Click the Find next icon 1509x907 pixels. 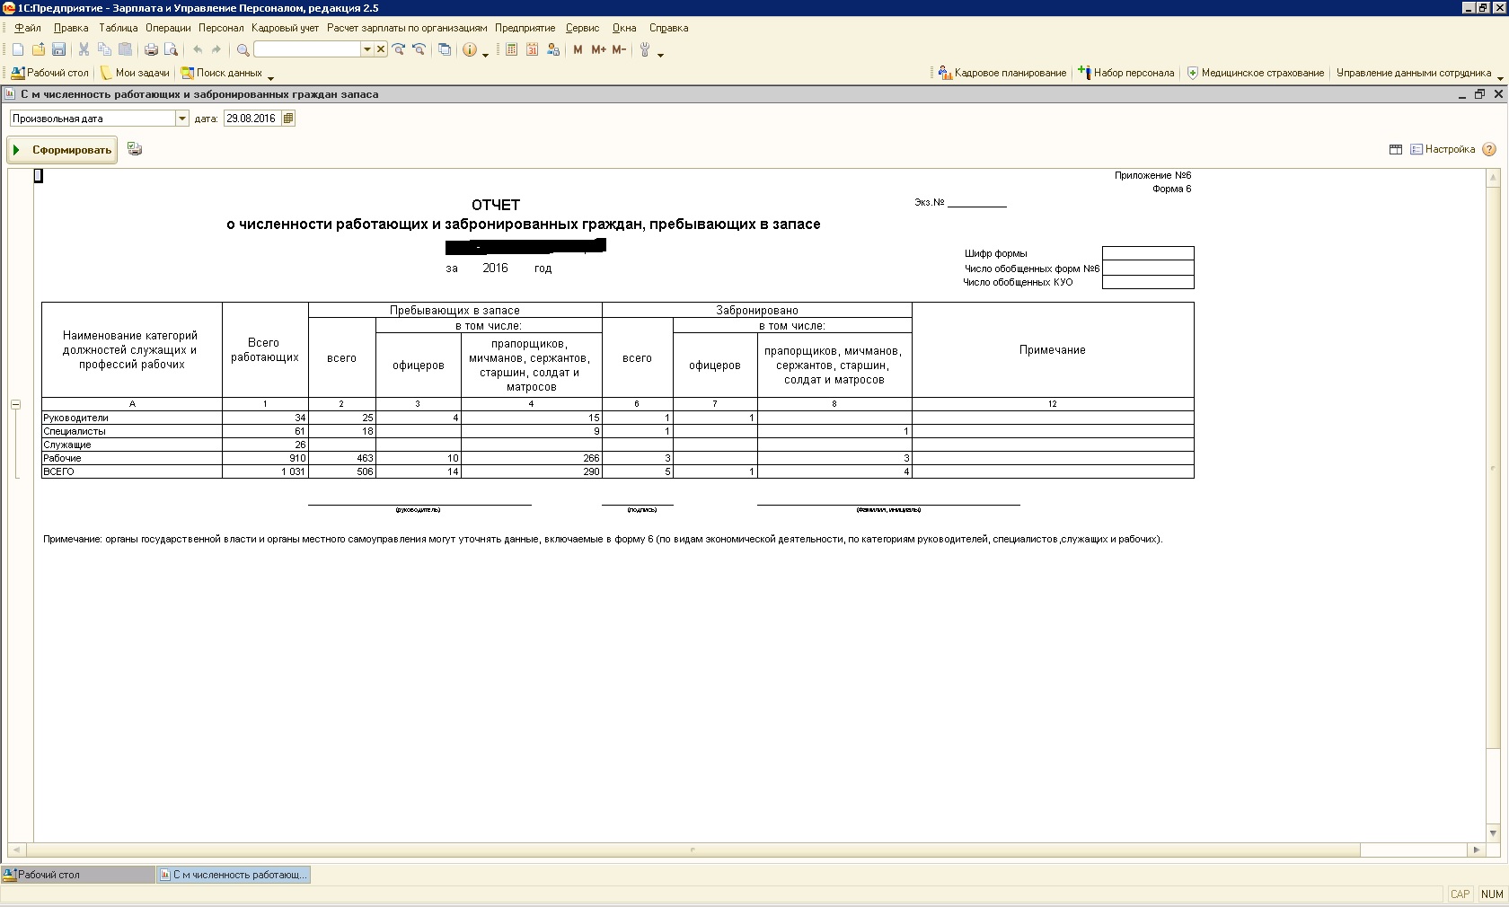point(399,50)
